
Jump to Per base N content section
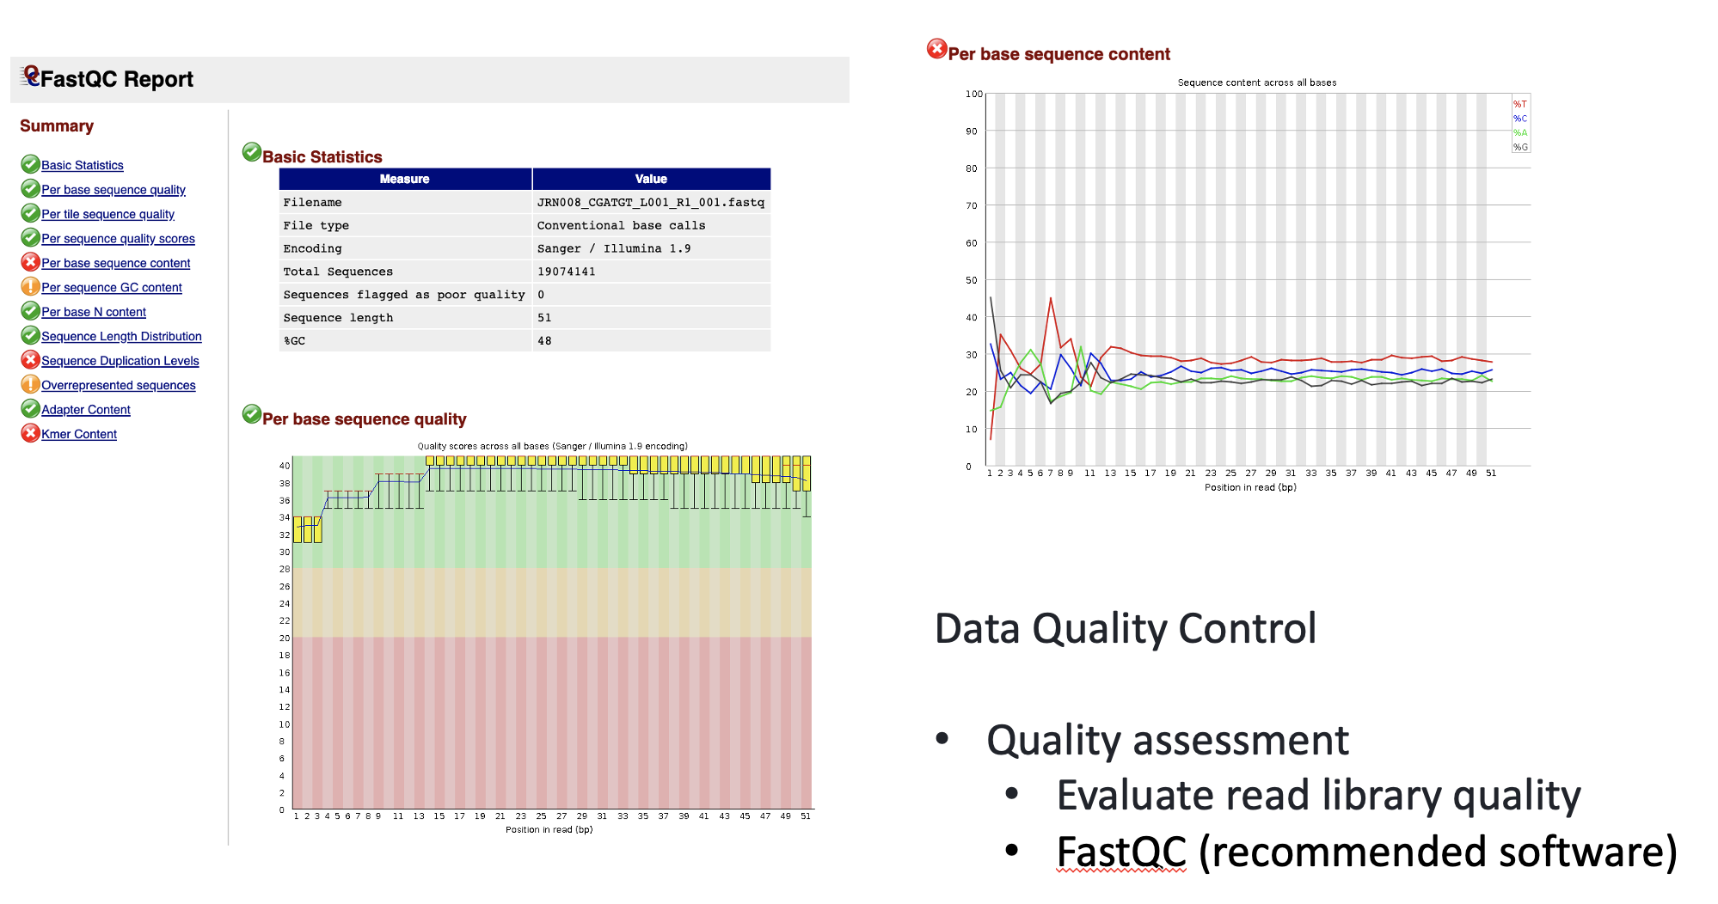pyautogui.click(x=94, y=312)
